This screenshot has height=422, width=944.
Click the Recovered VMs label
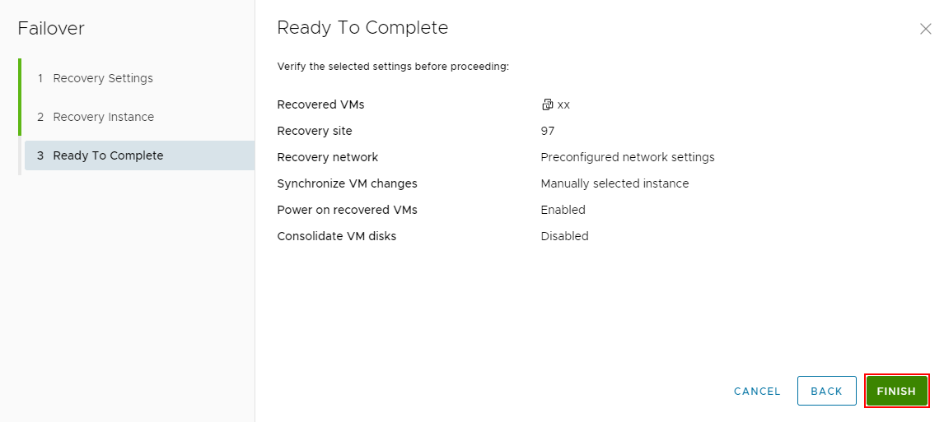pyautogui.click(x=320, y=104)
